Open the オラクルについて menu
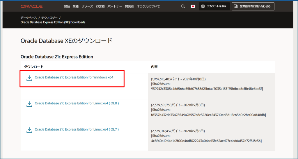 (x=148, y=6)
